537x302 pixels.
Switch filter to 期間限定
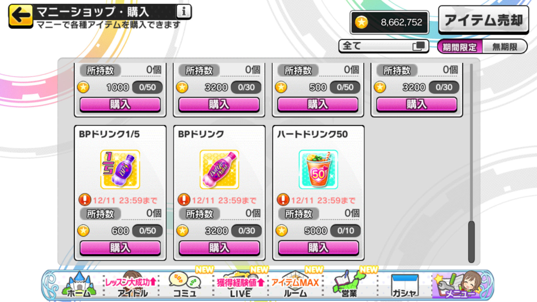(460, 47)
